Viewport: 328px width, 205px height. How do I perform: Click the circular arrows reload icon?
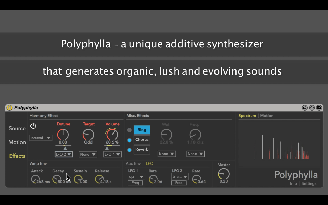(x=312, y=108)
